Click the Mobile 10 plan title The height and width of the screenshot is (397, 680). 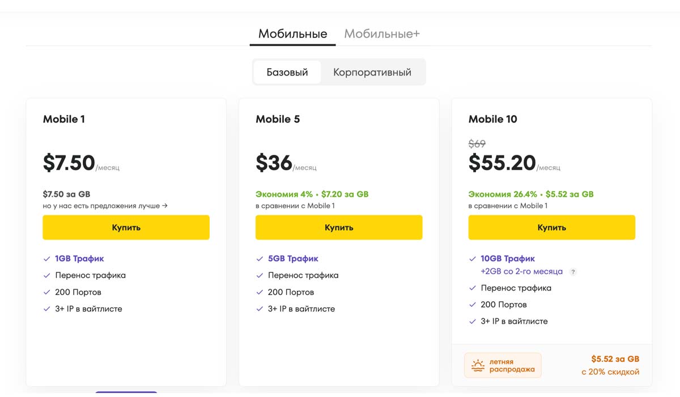click(x=492, y=119)
